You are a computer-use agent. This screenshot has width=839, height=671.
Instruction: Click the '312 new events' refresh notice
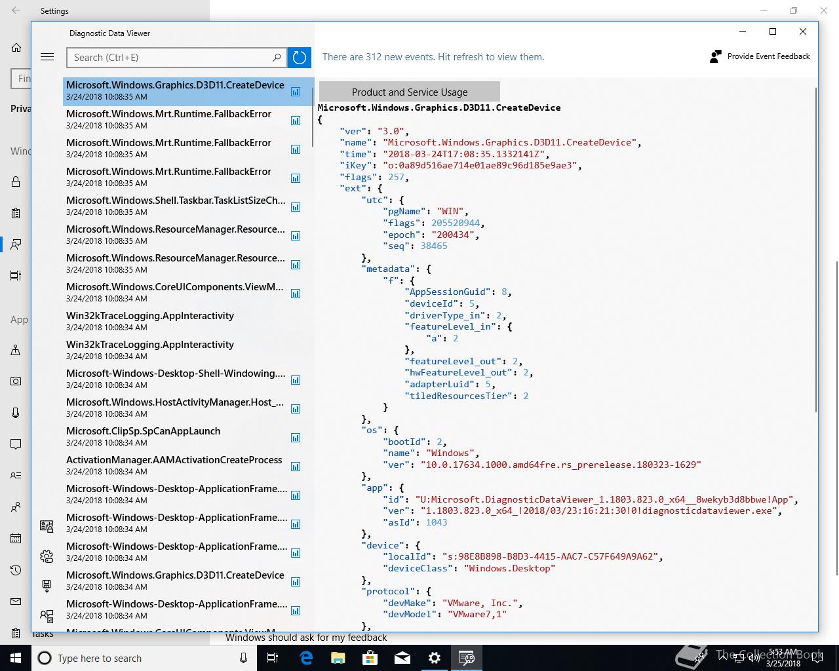tap(433, 57)
